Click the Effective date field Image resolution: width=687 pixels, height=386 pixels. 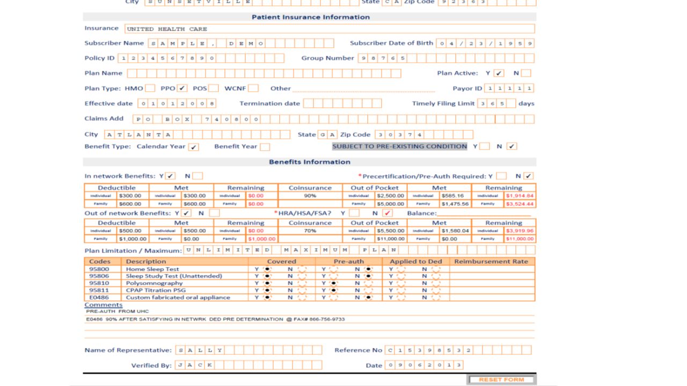click(x=177, y=103)
